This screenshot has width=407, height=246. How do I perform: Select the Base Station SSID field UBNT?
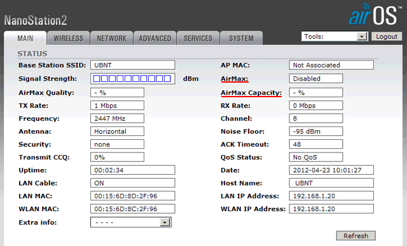click(x=133, y=65)
